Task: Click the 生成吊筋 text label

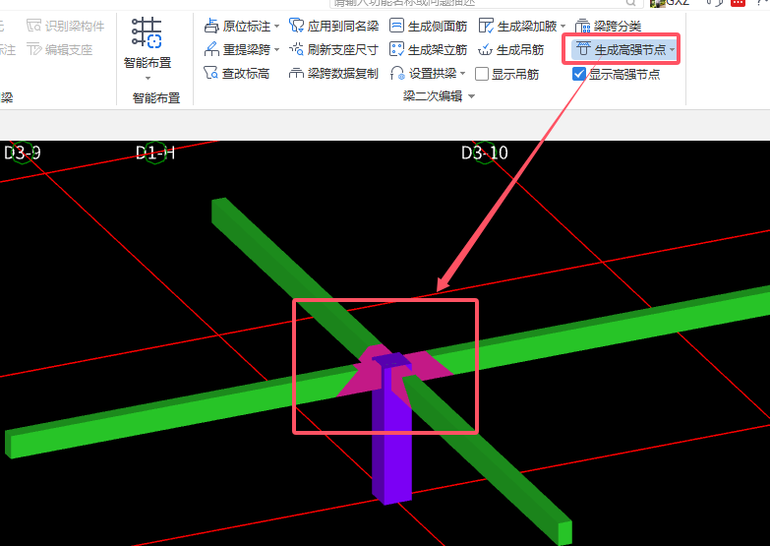Action: coord(520,49)
